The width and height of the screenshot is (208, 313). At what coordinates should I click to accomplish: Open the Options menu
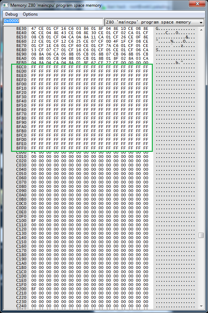pos(30,14)
